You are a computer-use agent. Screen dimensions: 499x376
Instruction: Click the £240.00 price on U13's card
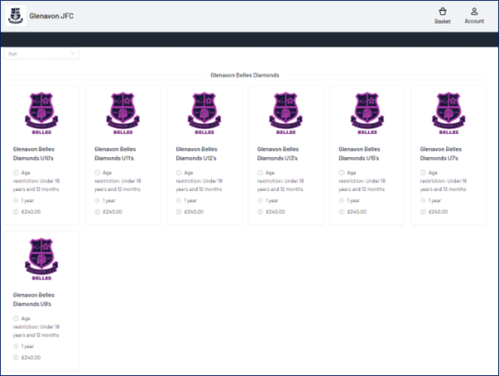(276, 212)
